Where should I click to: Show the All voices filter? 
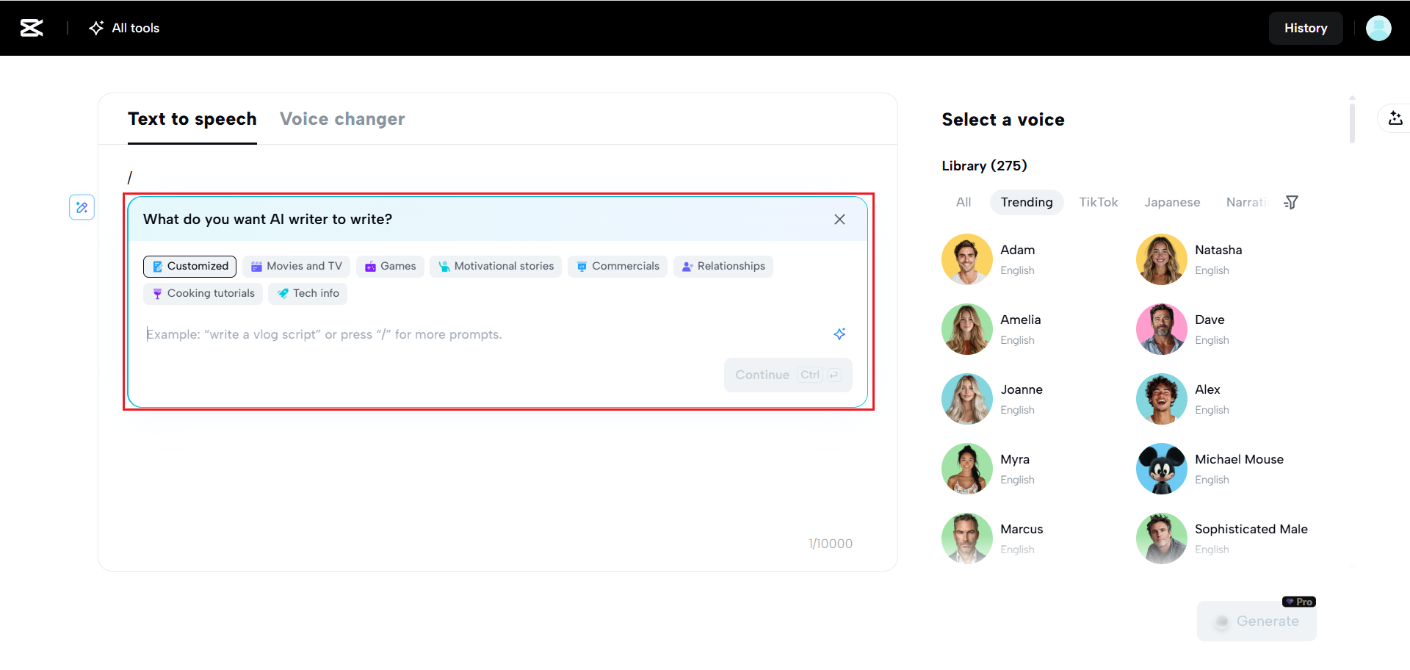[963, 202]
